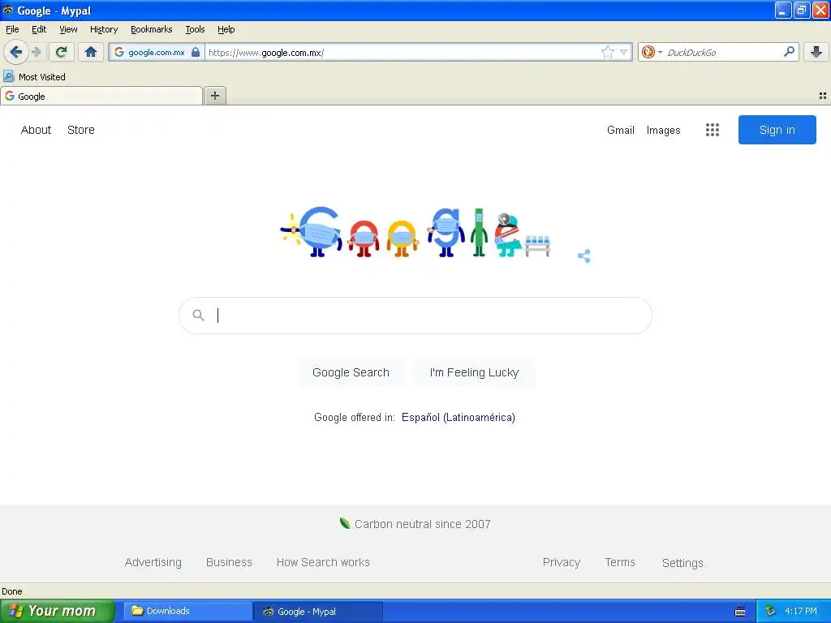831x623 pixels.
Task: Open the Downloads arrow toolbar button
Action: 816,52
